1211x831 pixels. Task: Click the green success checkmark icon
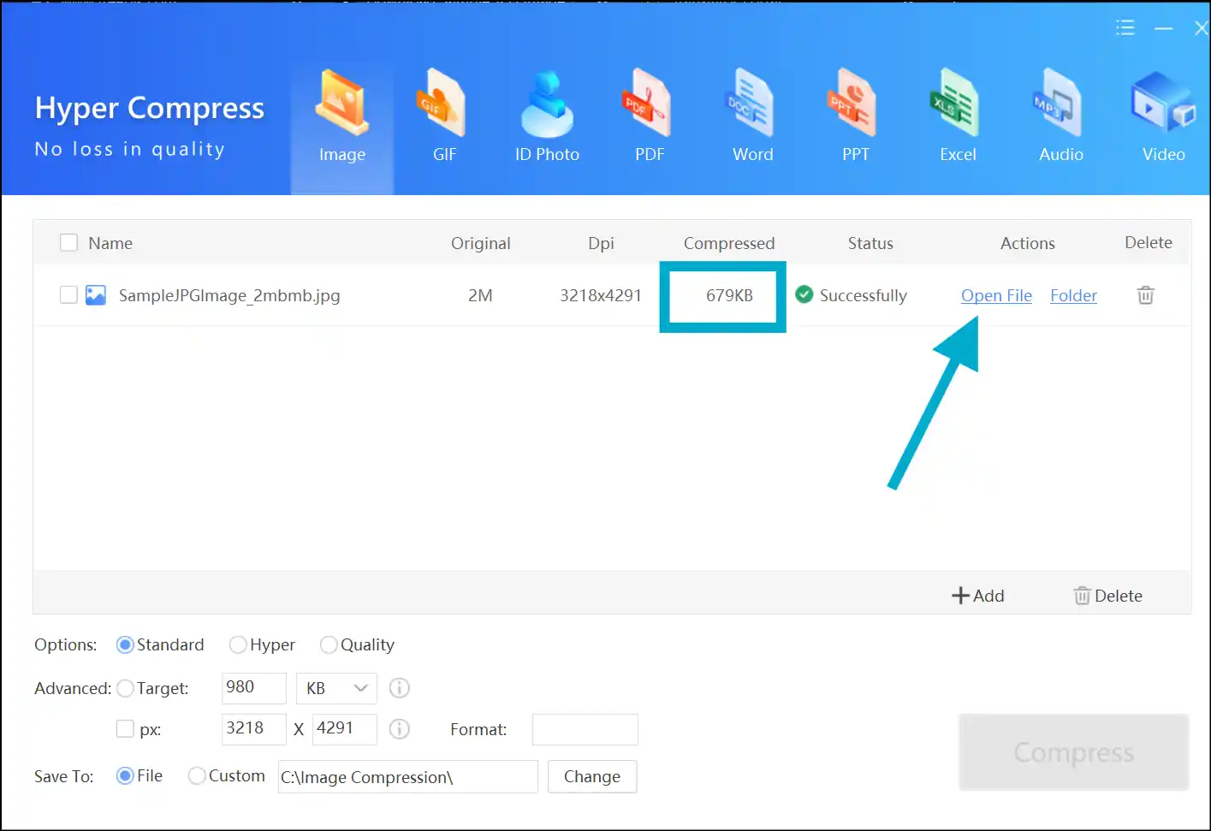click(804, 294)
